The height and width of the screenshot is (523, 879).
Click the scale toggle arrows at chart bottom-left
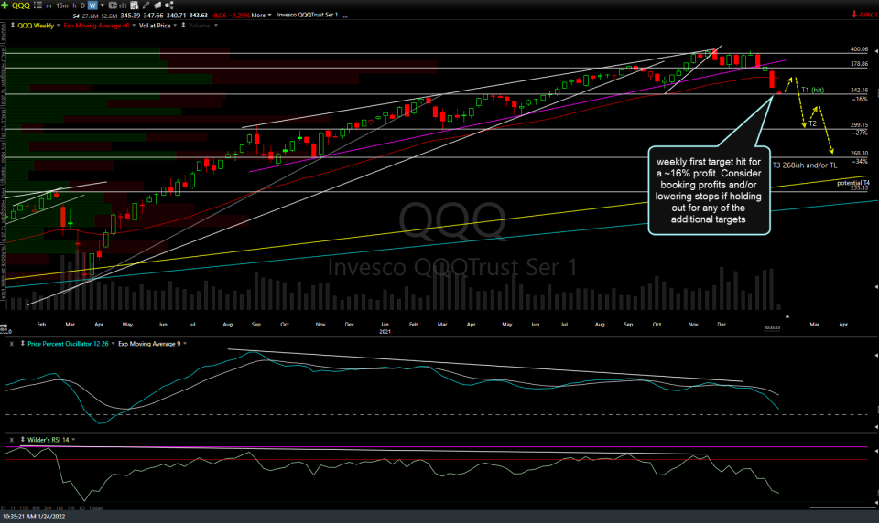pyautogui.click(x=4, y=326)
